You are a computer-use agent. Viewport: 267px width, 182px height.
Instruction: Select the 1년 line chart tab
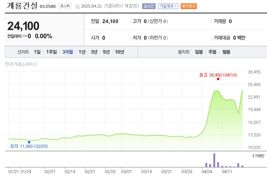point(82,52)
